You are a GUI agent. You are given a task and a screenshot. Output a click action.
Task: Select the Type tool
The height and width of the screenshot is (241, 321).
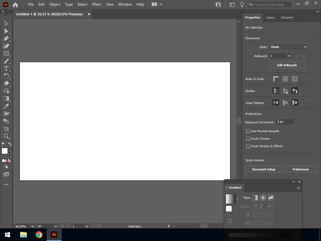(x=6, y=68)
